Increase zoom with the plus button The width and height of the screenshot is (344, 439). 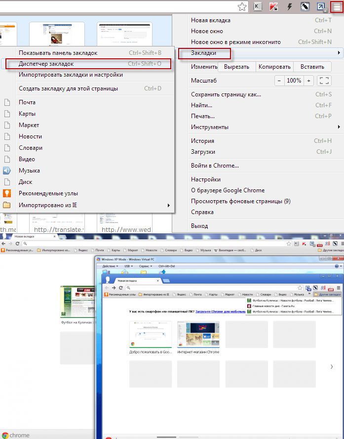coord(308,81)
